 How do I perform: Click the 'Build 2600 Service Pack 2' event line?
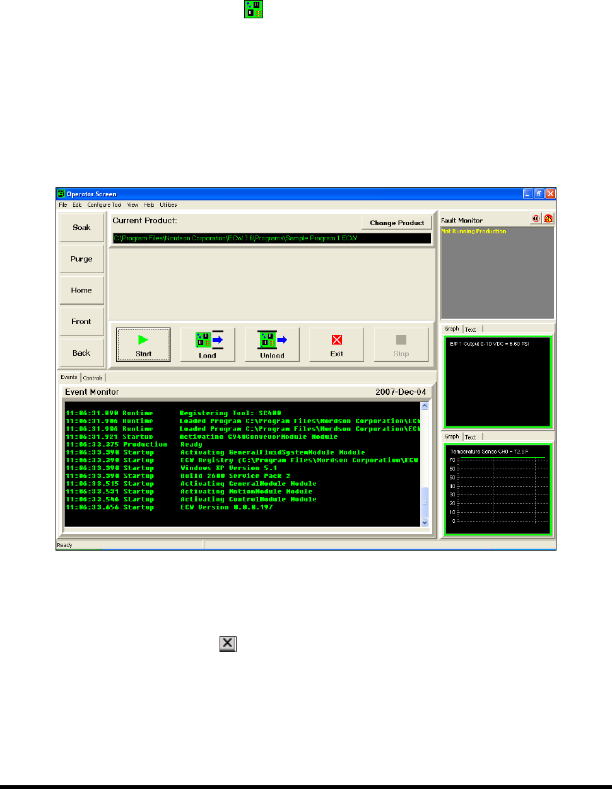point(178,476)
